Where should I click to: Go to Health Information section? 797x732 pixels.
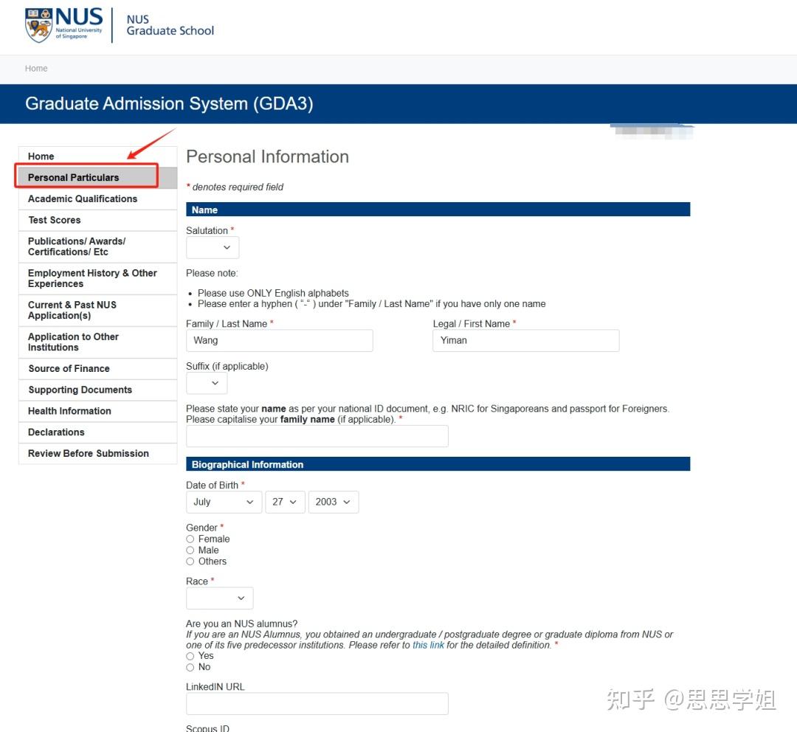tap(69, 411)
